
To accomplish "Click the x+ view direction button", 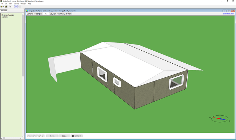I will tap(28, 136).
